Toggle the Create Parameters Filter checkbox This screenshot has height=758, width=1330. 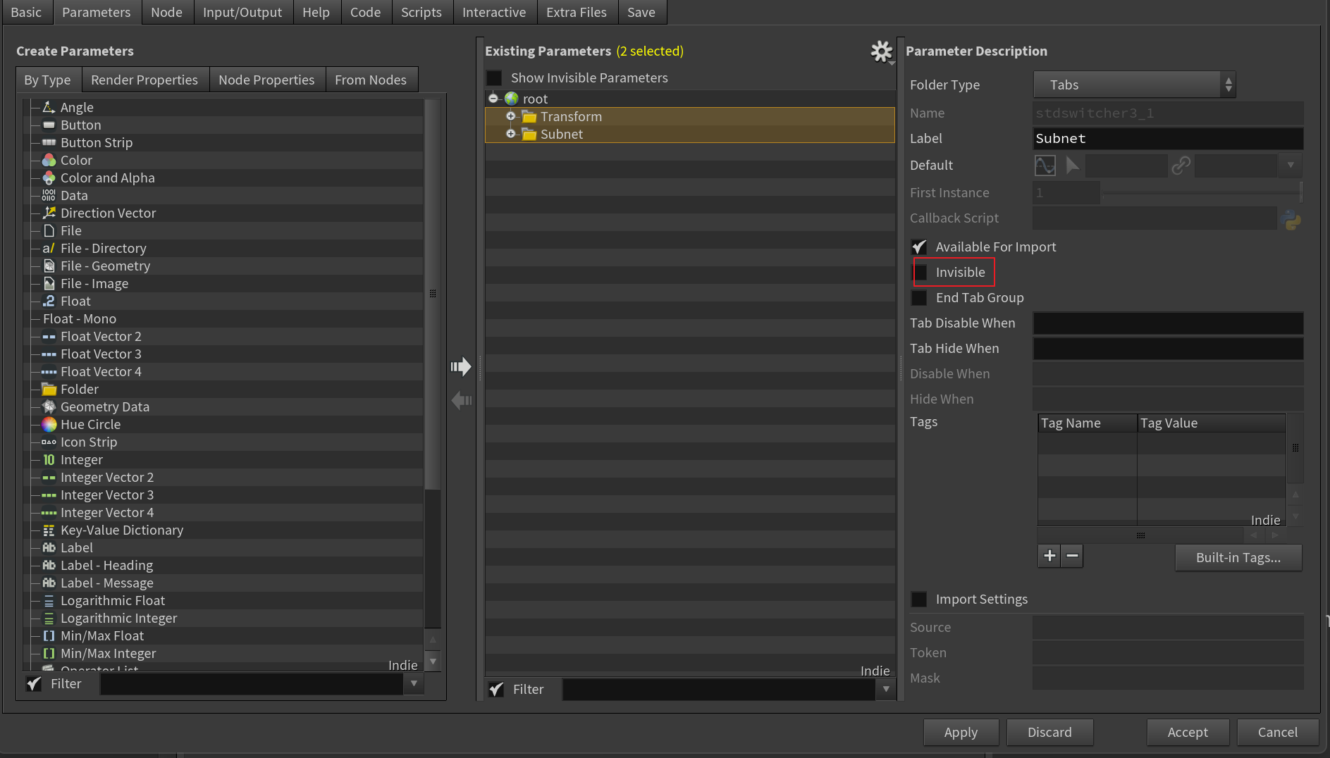tap(34, 683)
